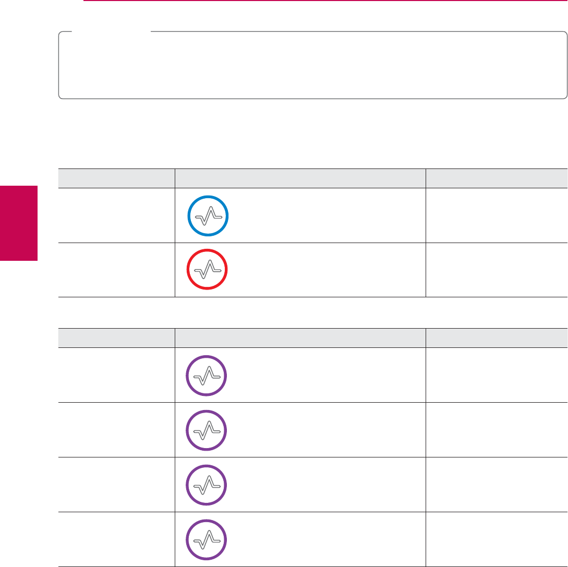
Task: Click the pink side tab on left edge
Action: pos(19,223)
